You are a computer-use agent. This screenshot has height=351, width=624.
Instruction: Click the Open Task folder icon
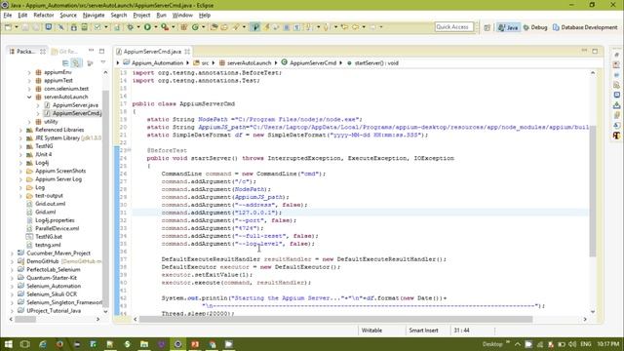(x=224, y=27)
